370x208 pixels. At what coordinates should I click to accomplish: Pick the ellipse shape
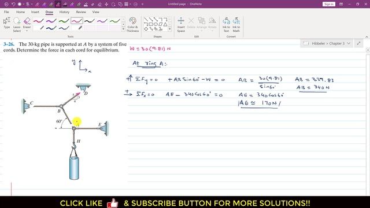coord(156,24)
